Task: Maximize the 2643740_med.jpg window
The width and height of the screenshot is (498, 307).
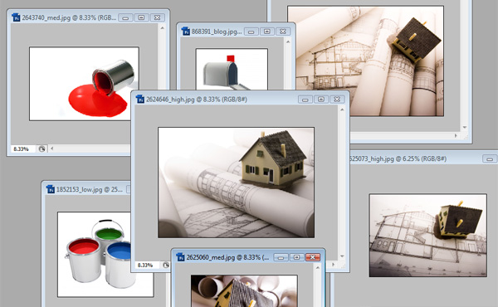Action: 141,17
